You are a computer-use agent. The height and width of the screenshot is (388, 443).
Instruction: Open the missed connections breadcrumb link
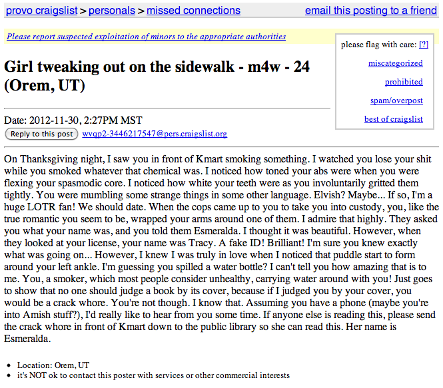[x=194, y=11]
